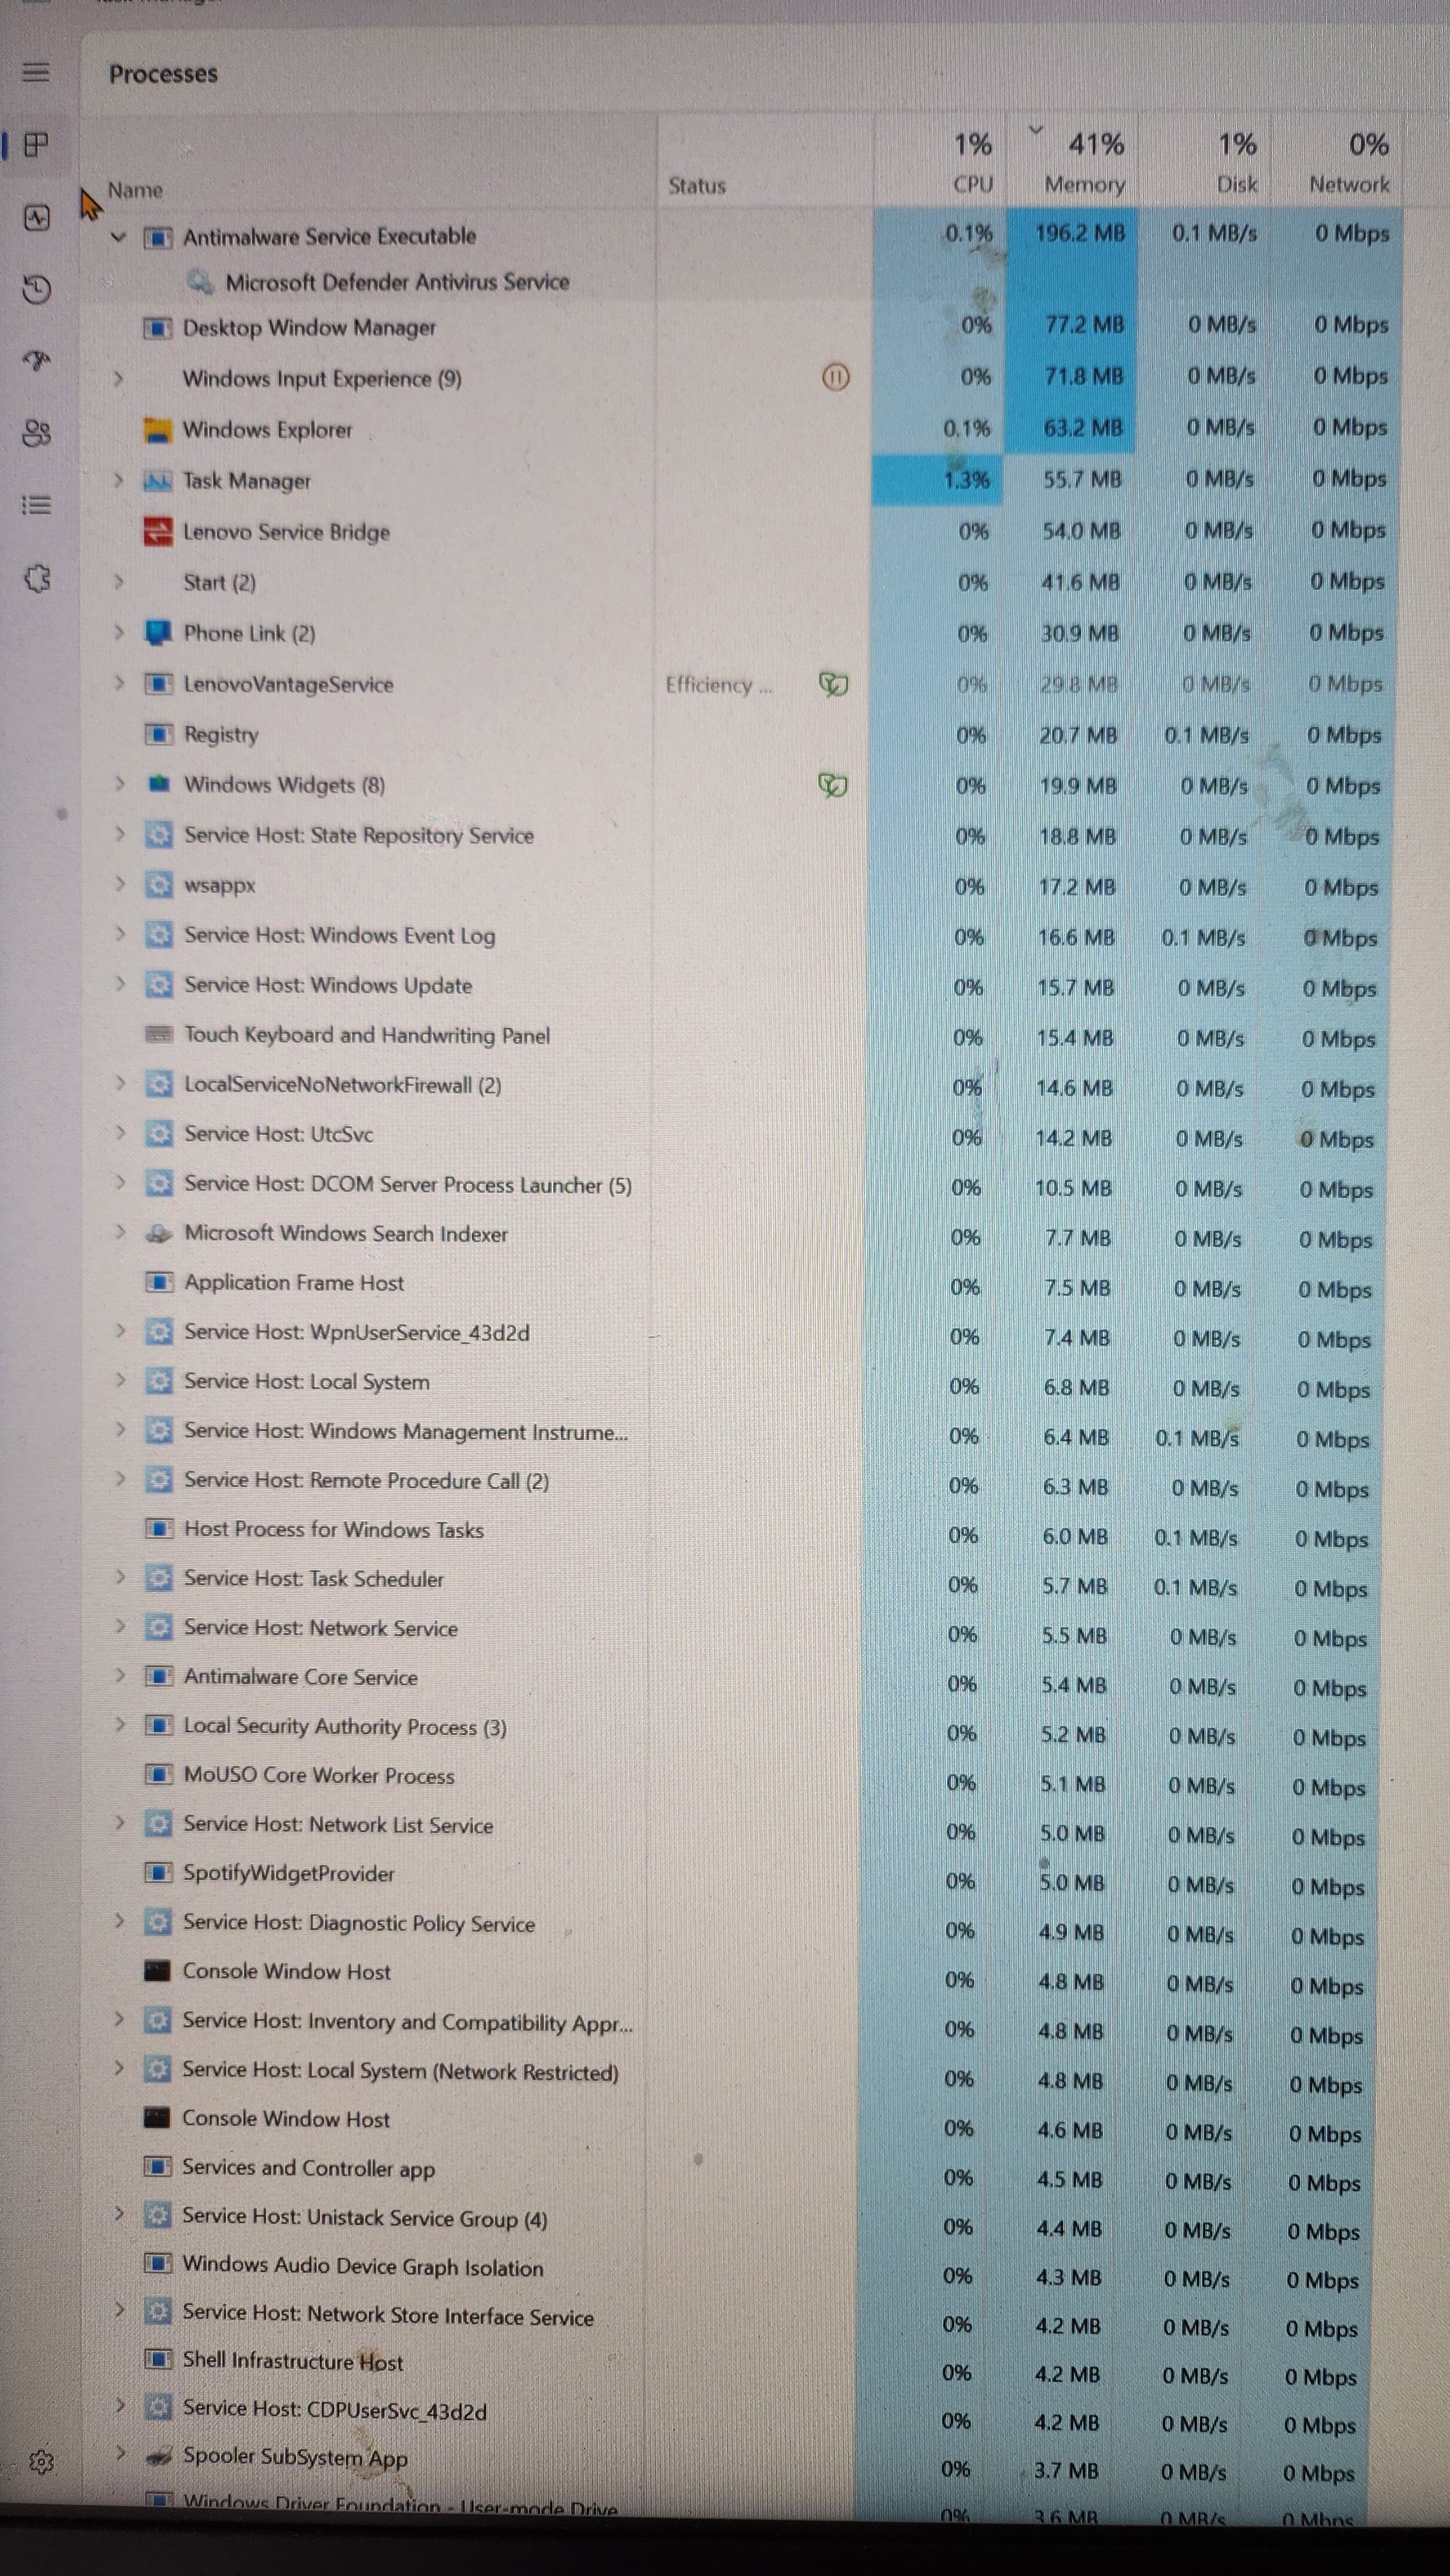Screen dimensions: 1450x2576
Task: Expand the Windows Widgets (8) group
Action: coord(119,783)
